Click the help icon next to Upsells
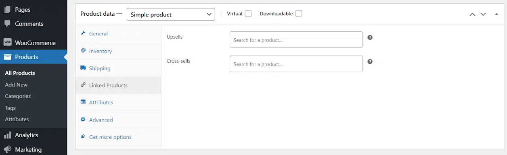This screenshot has width=507, height=155. click(x=370, y=37)
